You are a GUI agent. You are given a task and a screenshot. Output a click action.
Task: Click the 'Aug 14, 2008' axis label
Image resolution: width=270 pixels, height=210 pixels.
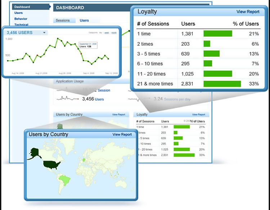click(18, 73)
